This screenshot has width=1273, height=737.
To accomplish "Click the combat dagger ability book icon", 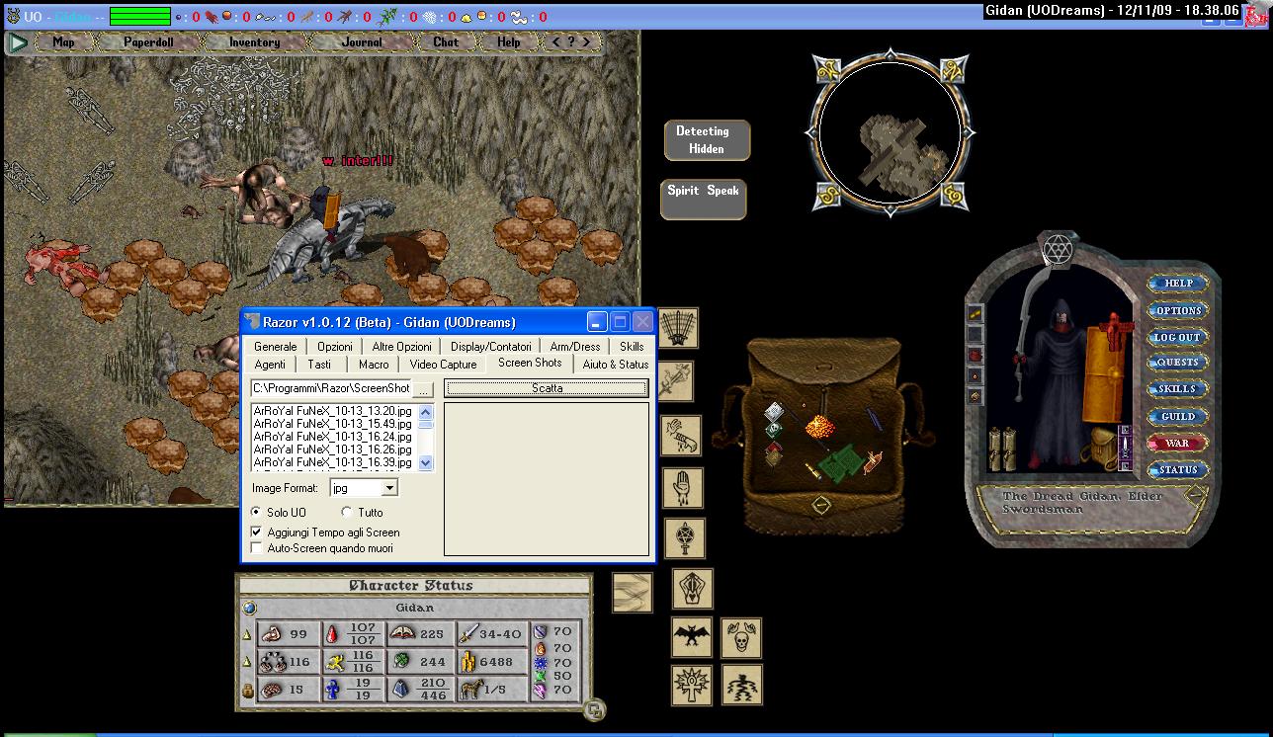I will tap(1126, 447).
